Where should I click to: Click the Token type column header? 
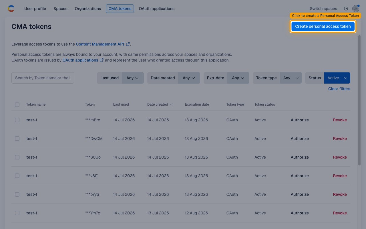pyautogui.click(x=235, y=104)
